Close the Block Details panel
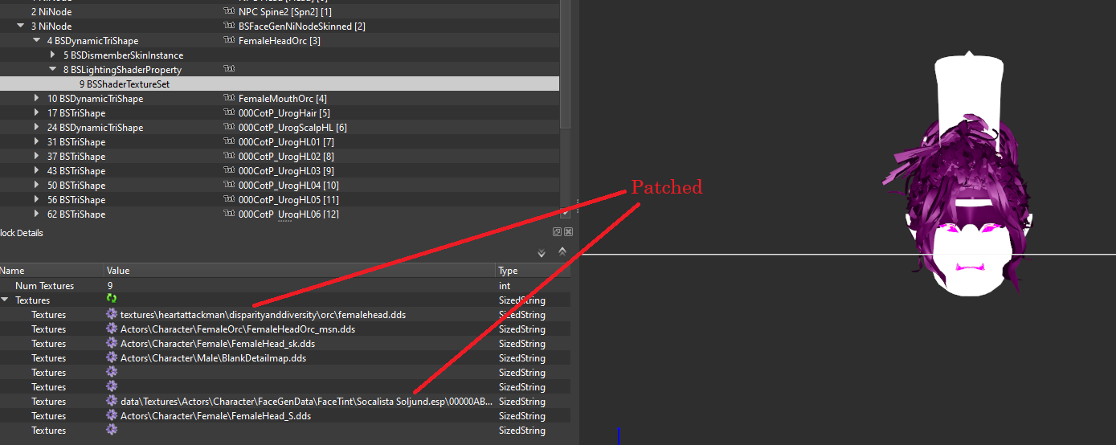Image resolution: width=1116 pixels, height=445 pixels. click(x=568, y=232)
